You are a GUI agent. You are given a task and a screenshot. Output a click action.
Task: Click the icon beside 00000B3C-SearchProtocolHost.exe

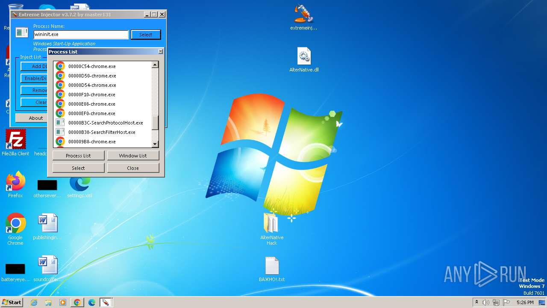60,123
